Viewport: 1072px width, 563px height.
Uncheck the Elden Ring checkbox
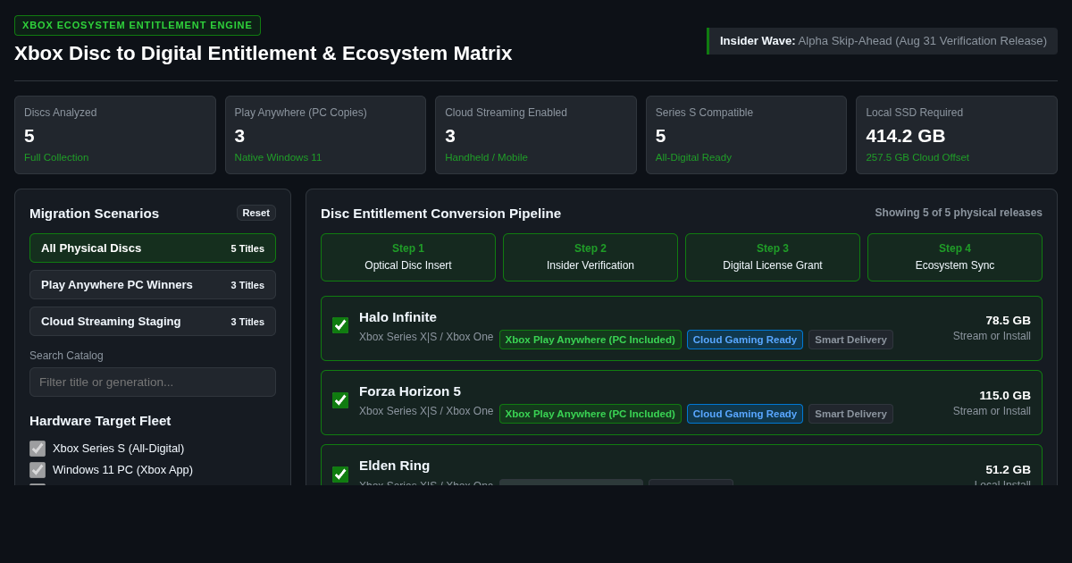340,475
